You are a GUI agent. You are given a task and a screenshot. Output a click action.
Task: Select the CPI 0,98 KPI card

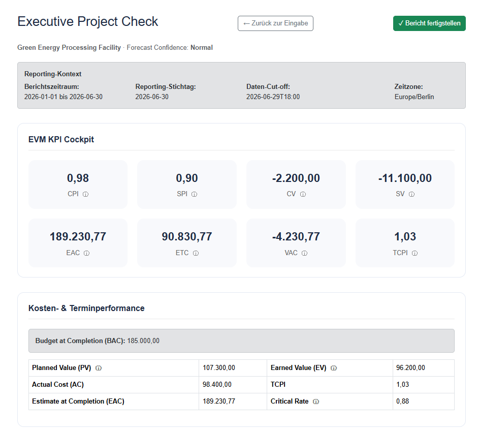pyautogui.click(x=78, y=184)
